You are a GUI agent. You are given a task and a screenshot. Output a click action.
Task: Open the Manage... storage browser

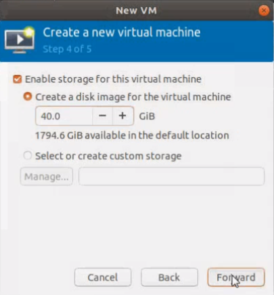pos(47,177)
